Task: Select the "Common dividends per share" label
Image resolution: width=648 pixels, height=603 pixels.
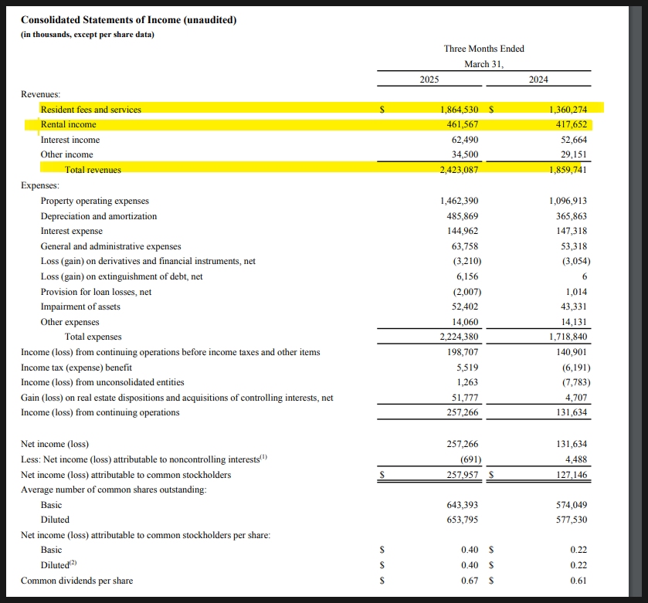Action: (77, 581)
